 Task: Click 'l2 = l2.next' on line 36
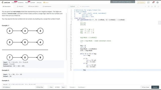click(91, 67)
